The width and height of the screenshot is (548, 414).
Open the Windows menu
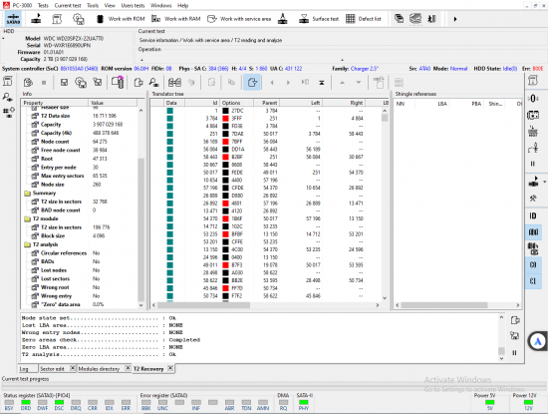pyautogui.click(x=160, y=5)
